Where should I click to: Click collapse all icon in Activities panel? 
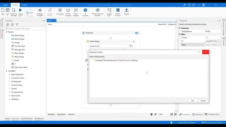pos(12,25)
